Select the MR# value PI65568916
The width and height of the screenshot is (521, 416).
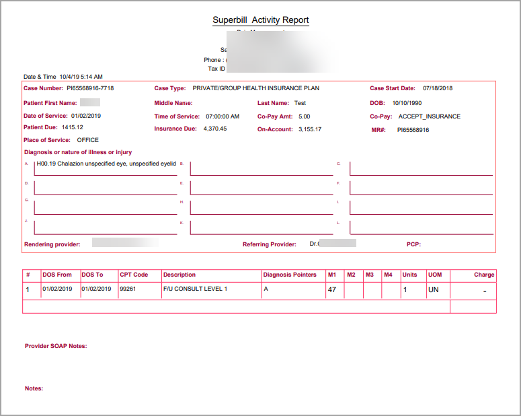[x=413, y=130]
